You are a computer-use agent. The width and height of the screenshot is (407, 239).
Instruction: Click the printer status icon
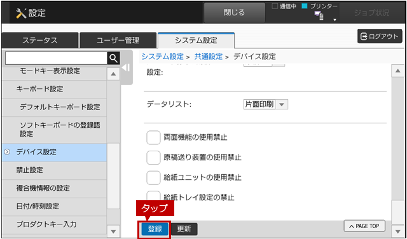tap(319, 16)
